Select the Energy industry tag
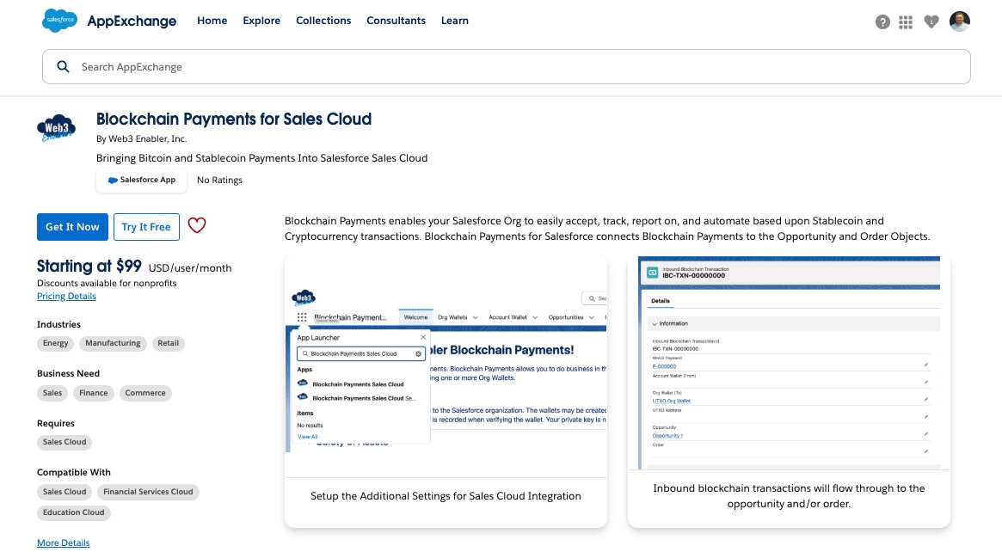 click(56, 343)
